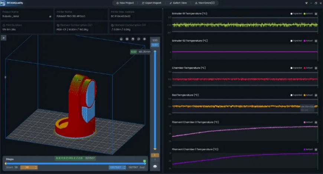Click the orange bottom layer value box
Screen dimensions: 323x174
point(155,155)
